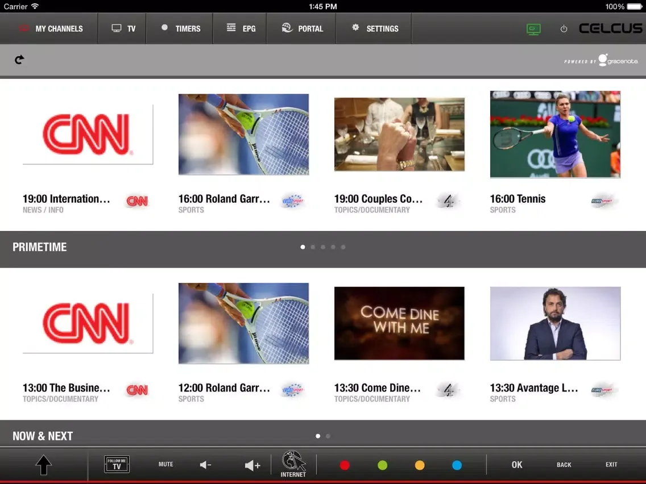The image size is (646, 484).
Task: Click the NOW & NEXT section header label
Action: coord(43,436)
